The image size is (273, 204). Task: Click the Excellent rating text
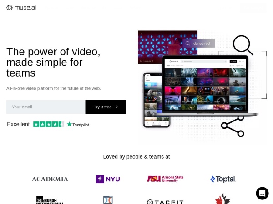pos(18,124)
